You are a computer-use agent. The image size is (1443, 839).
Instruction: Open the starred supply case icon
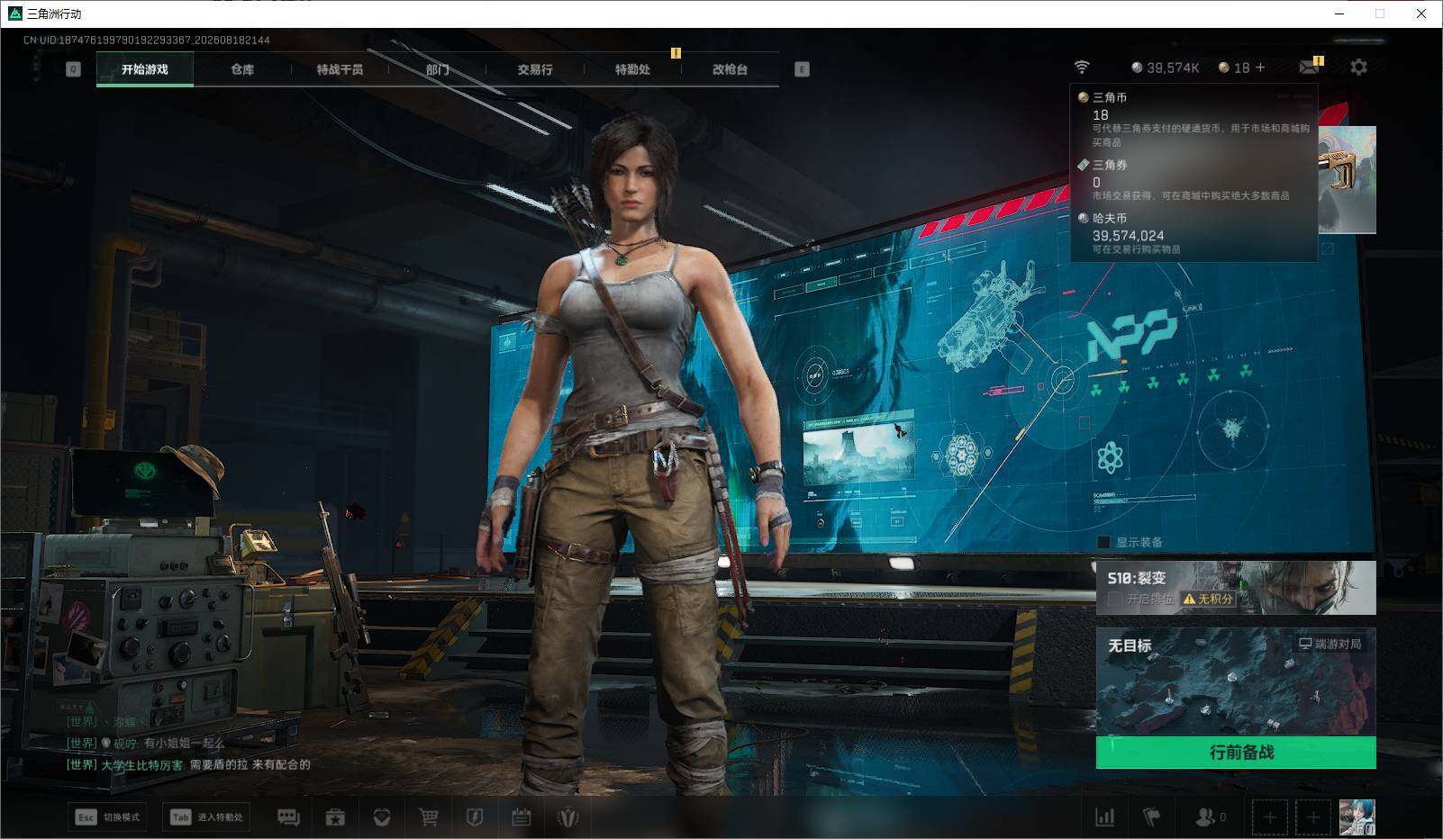tap(335, 817)
